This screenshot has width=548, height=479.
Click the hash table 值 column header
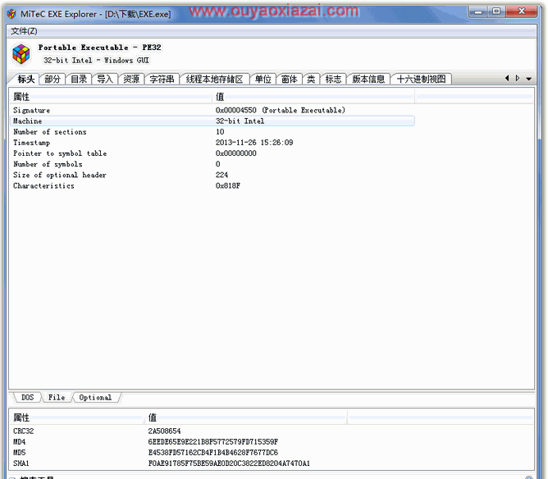[246, 417]
